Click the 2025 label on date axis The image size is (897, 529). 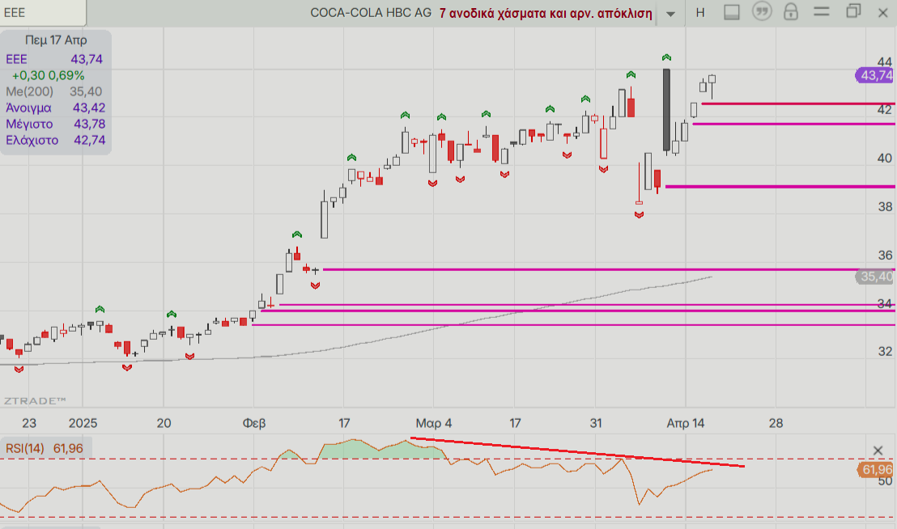coord(83,423)
